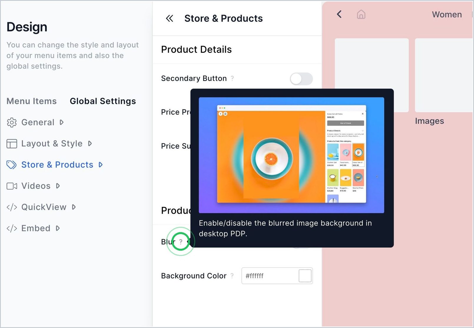Go back using the preview's left arrow
Screen dimensions: 474x328
click(339, 14)
